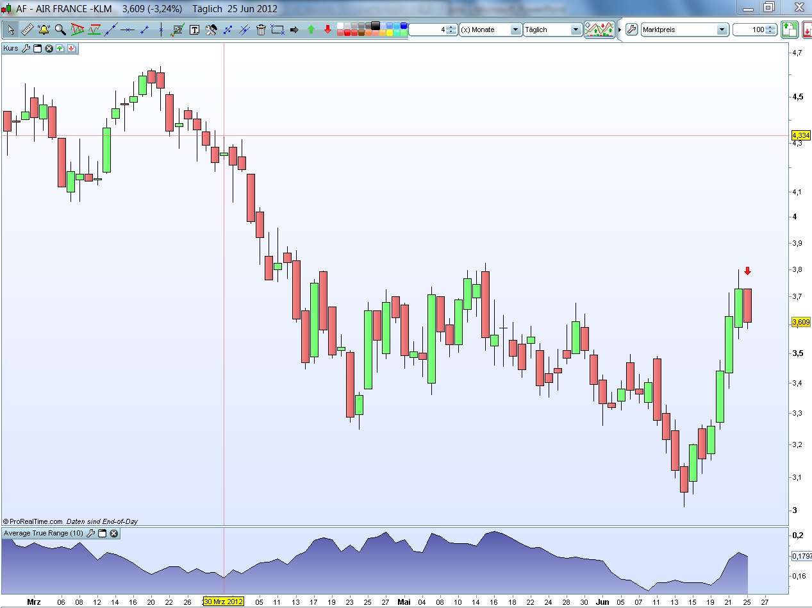
Task: Pick the black color swatch
Action: [x=376, y=26]
